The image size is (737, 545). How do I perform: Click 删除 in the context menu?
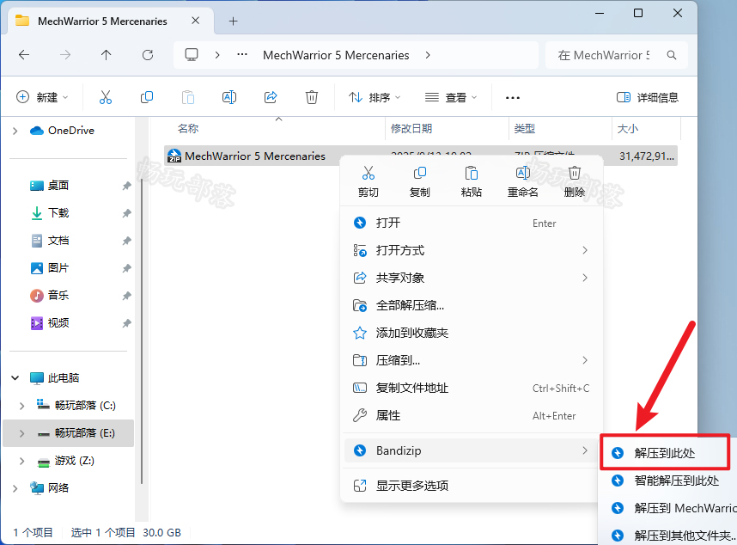575,181
